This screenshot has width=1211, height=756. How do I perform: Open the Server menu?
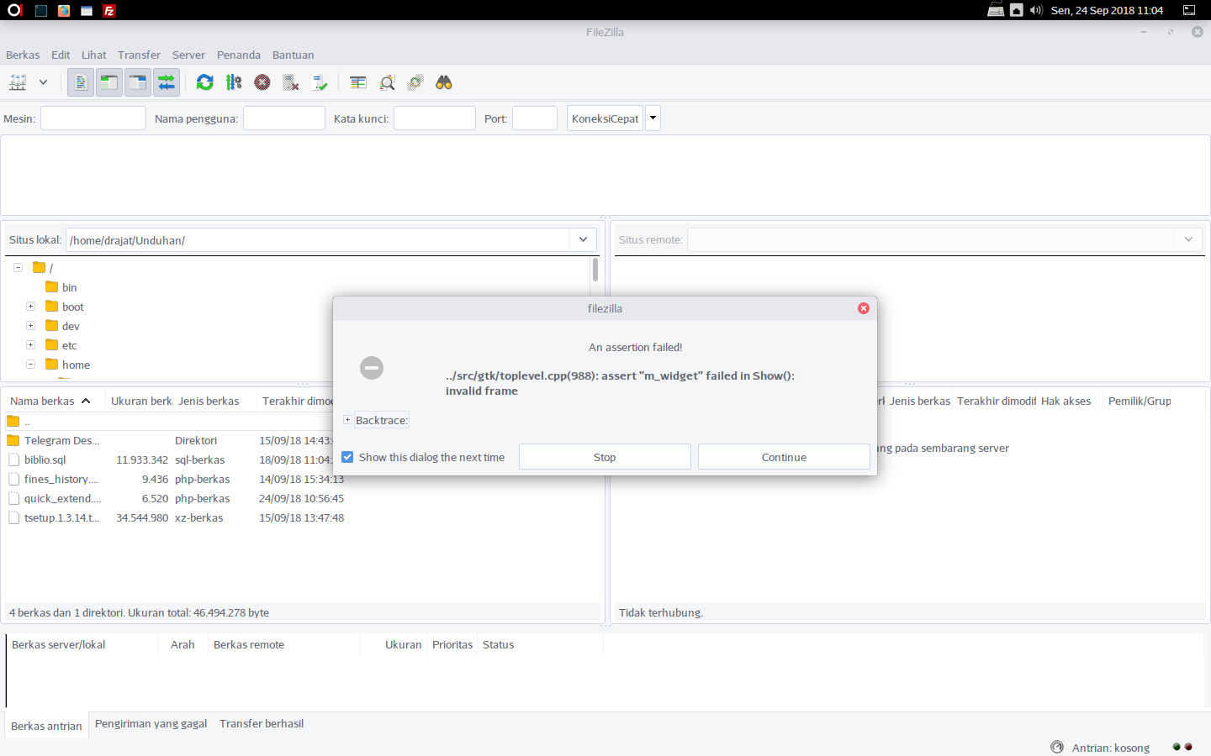188,55
